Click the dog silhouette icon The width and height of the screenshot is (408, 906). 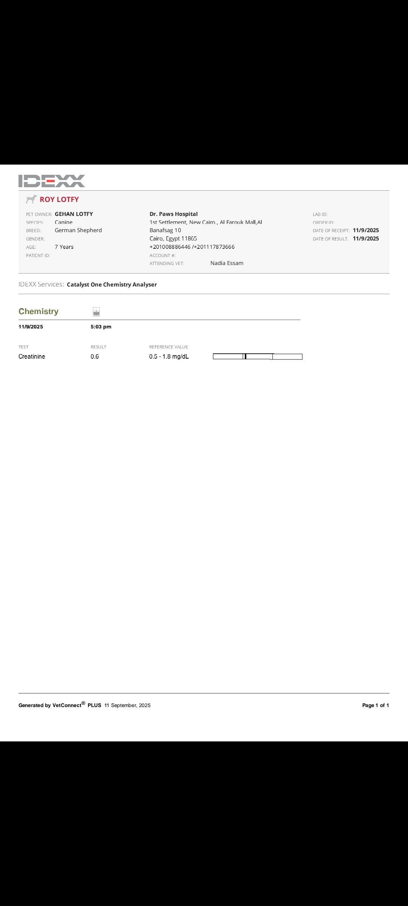point(31,199)
